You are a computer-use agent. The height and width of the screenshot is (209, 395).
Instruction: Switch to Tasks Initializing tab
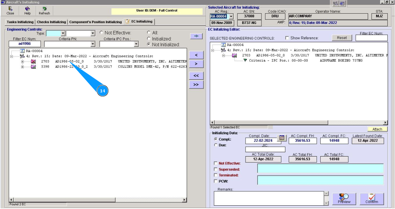tap(20, 22)
